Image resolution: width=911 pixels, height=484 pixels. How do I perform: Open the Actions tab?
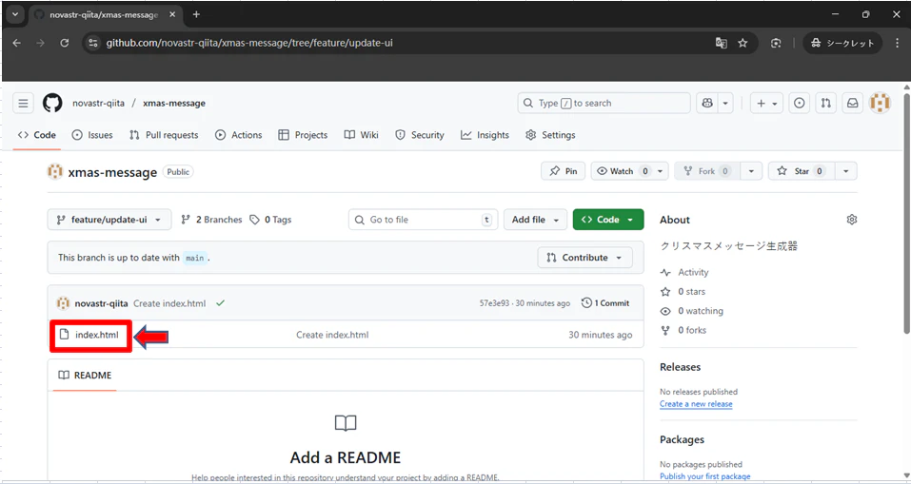(x=239, y=135)
